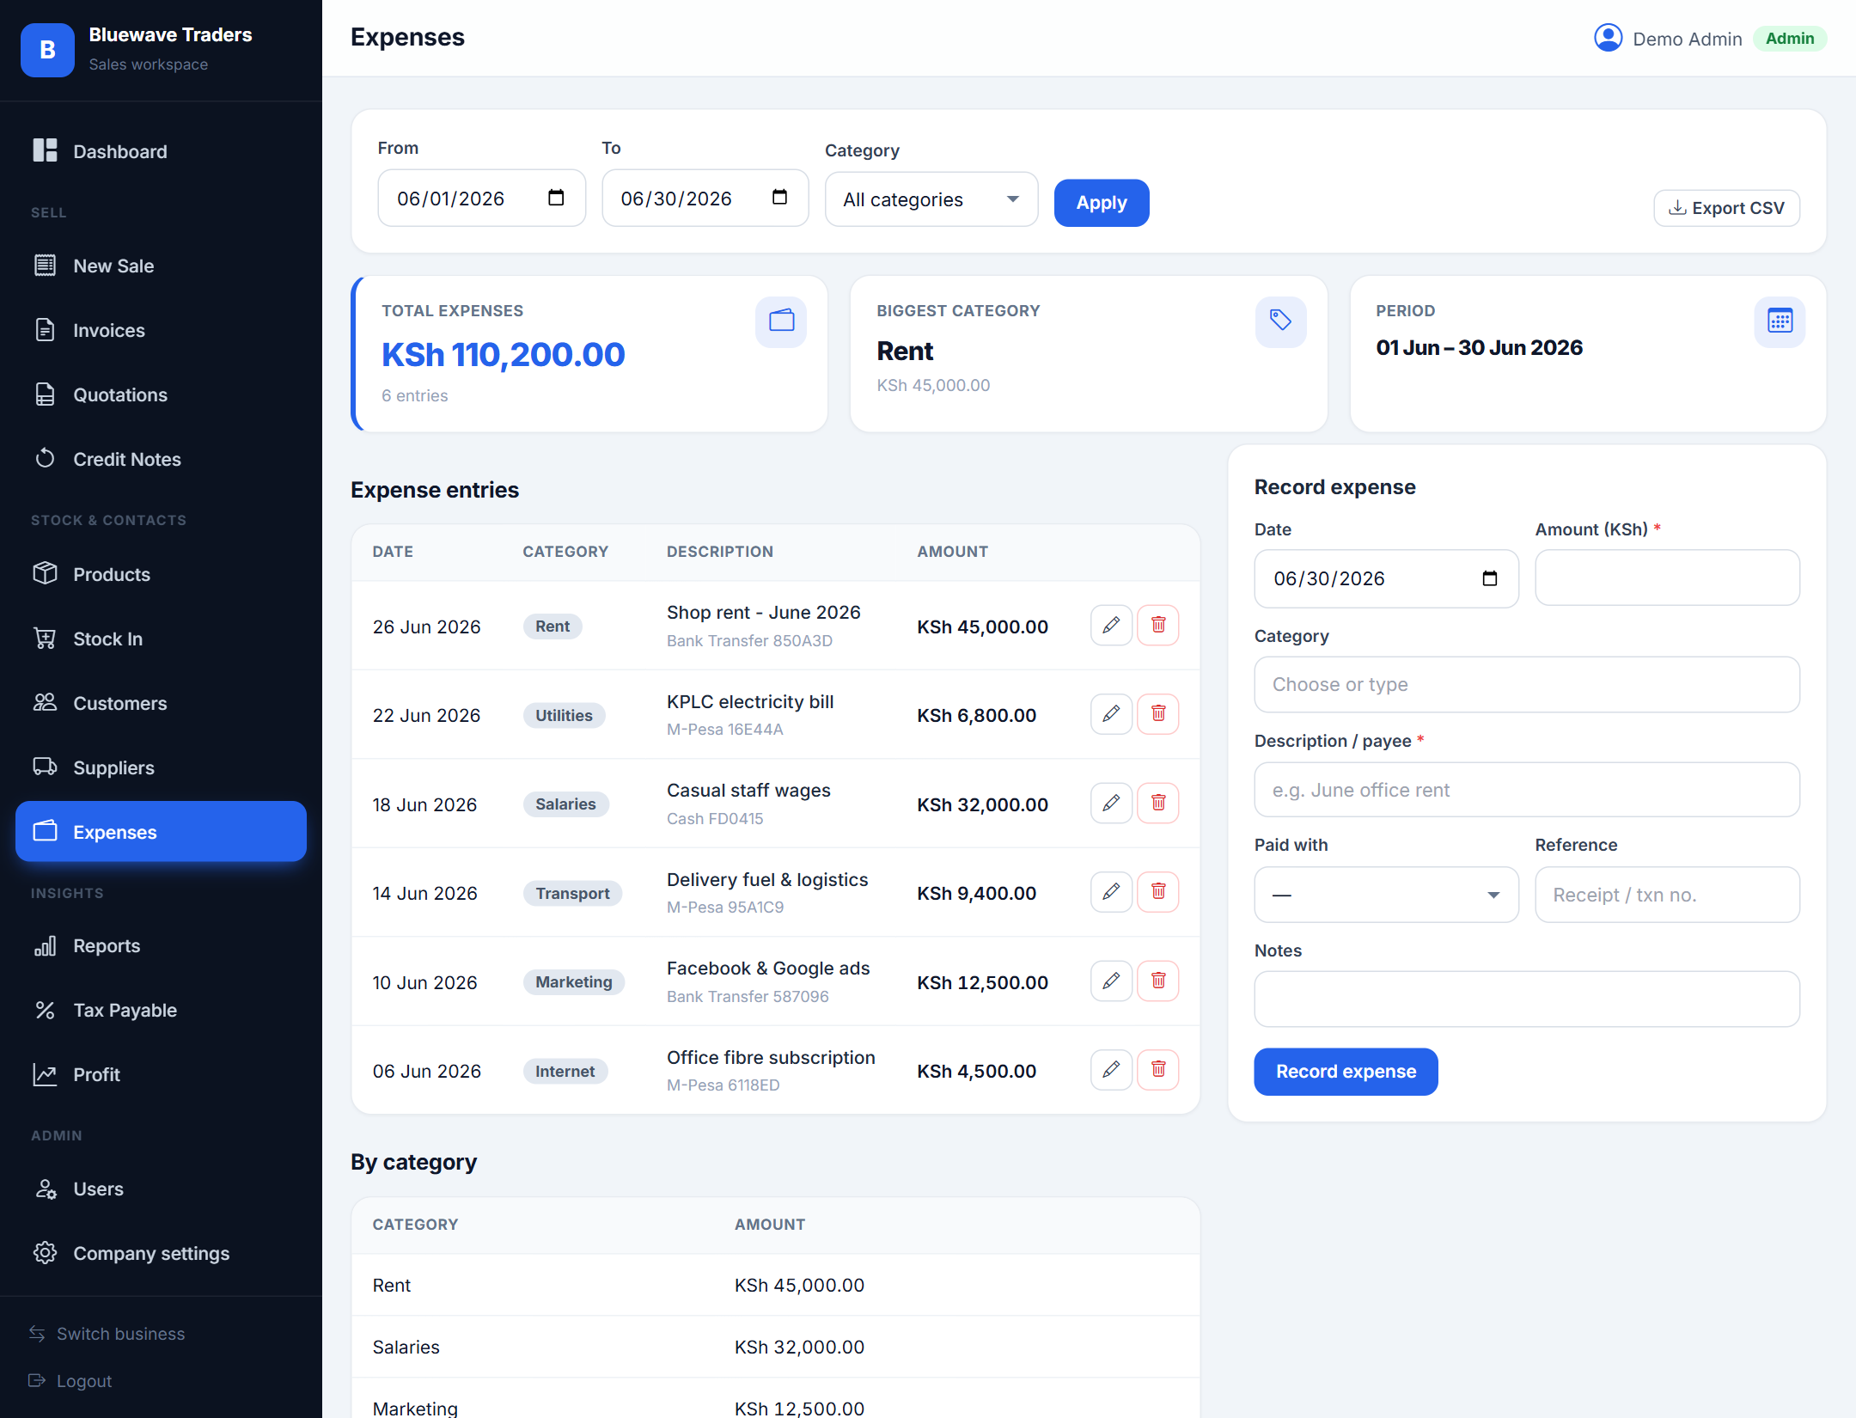Click the Customers people icon
The image size is (1856, 1418).
[x=45, y=703]
